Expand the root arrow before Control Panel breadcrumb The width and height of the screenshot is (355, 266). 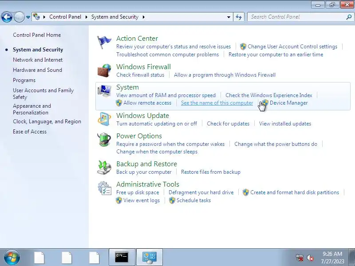[x=44, y=17]
